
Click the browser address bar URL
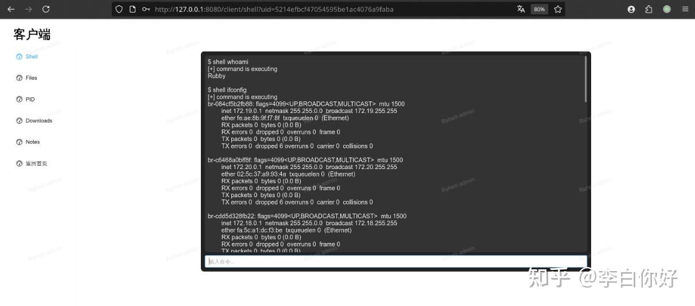(274, 9)
